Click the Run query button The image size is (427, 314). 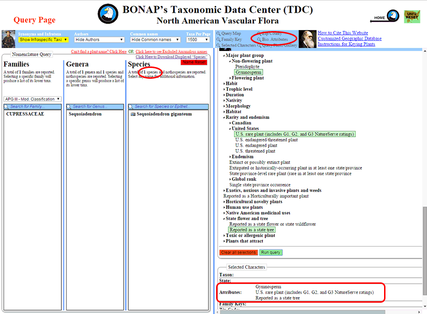271,252
